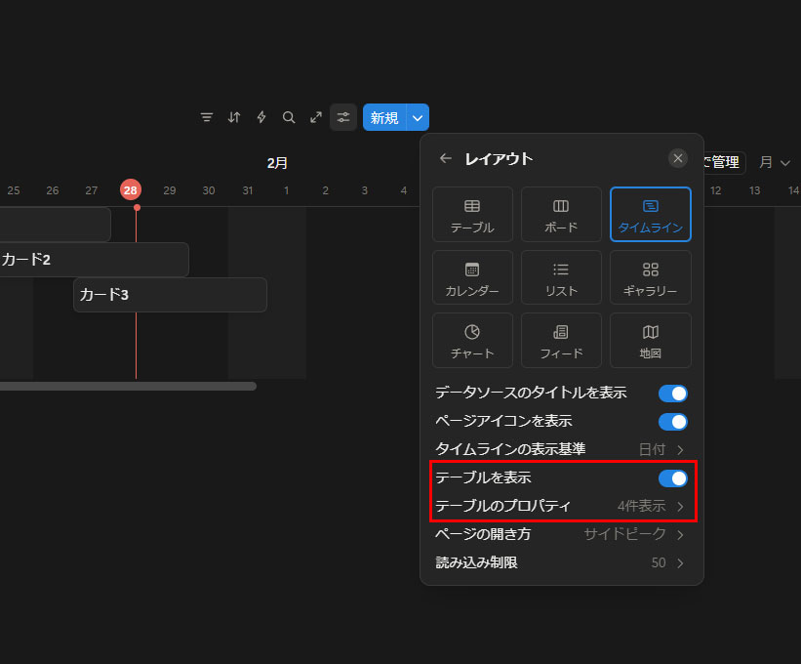Open the ページの開き方 setting
The height and width of the screenshot is (664, 801).
coord(561,535)
